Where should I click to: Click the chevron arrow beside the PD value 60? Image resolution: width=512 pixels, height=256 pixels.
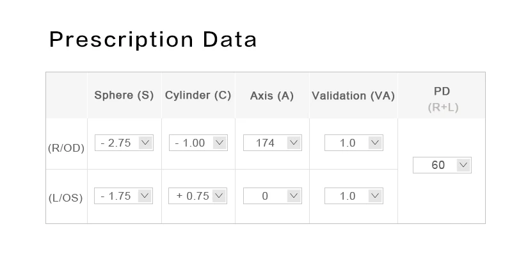tap(463, 165)
